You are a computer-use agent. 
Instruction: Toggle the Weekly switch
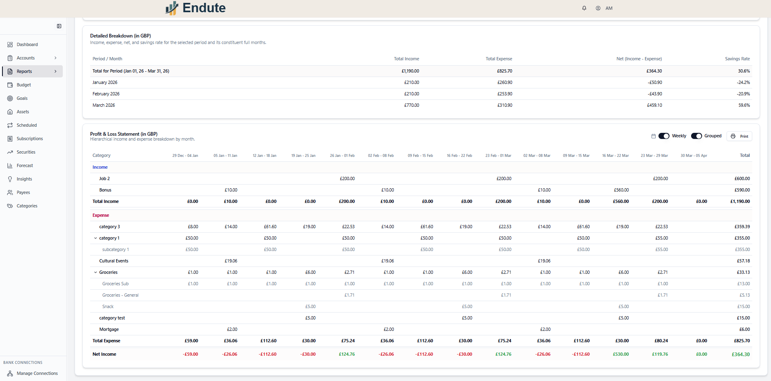click(x=664, y=136)
